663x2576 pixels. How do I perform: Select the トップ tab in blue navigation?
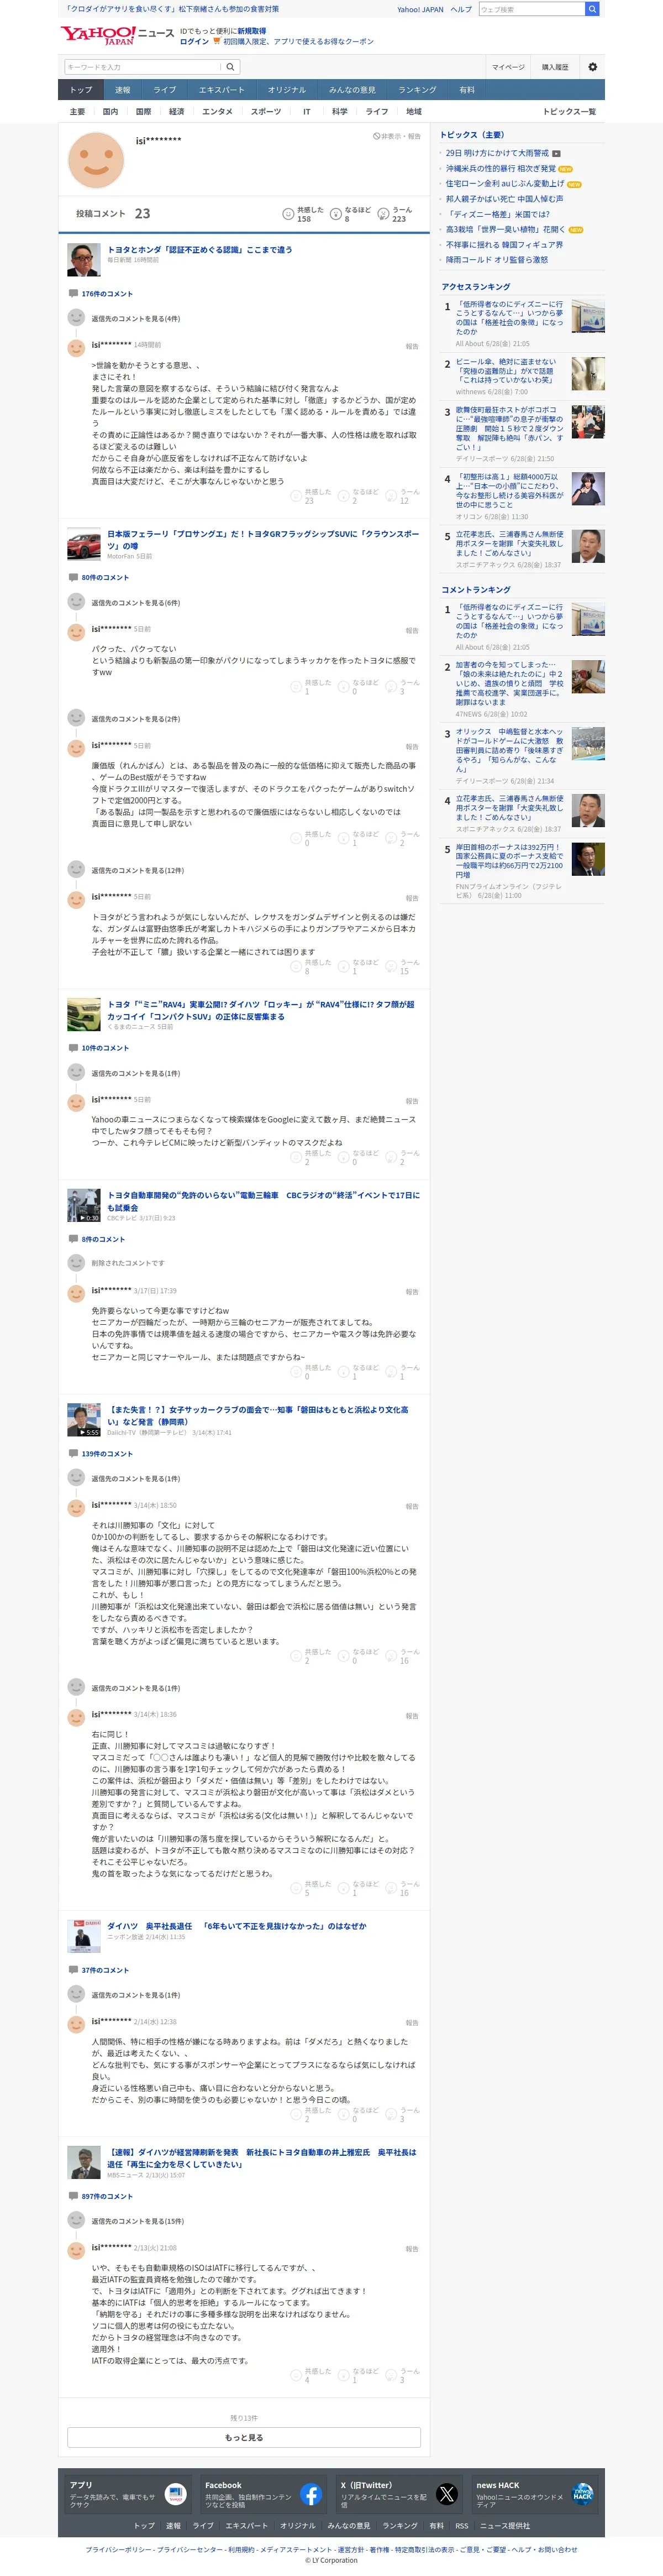(81, 90)
